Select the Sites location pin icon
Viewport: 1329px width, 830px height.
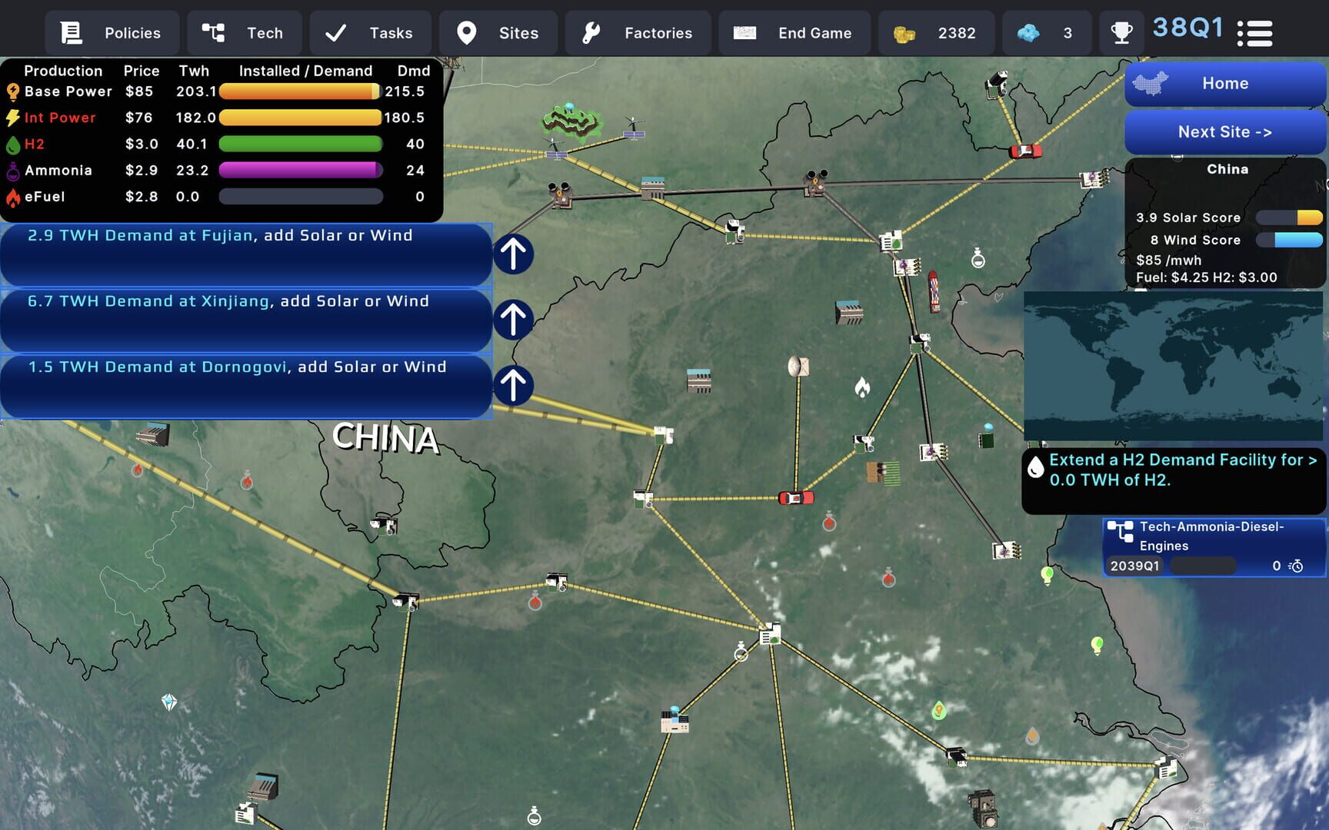(x=468, y=33)
